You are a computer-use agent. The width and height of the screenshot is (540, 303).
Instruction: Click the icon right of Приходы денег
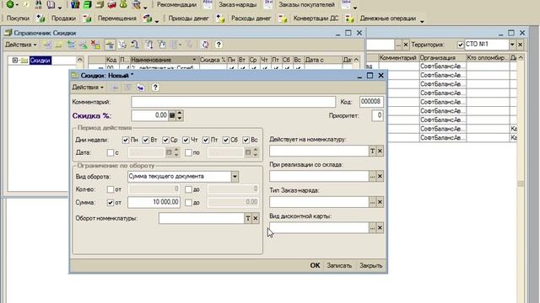click(x=220, y=19)
